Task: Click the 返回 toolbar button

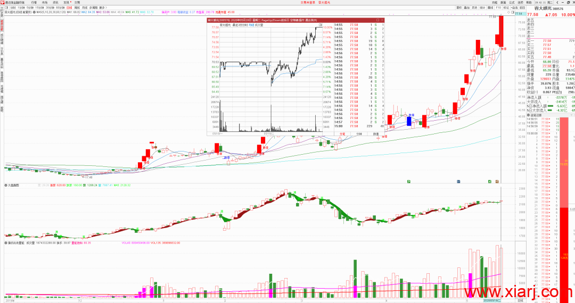Action: click(x=522, y=7)
